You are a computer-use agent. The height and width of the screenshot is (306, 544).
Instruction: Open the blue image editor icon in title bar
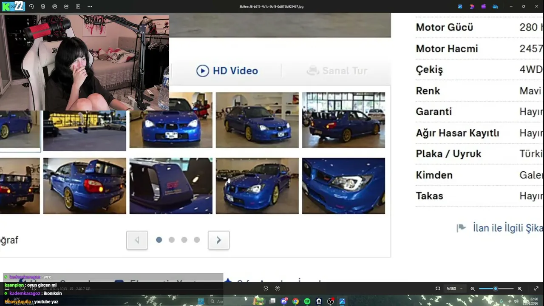coord(460,6)
